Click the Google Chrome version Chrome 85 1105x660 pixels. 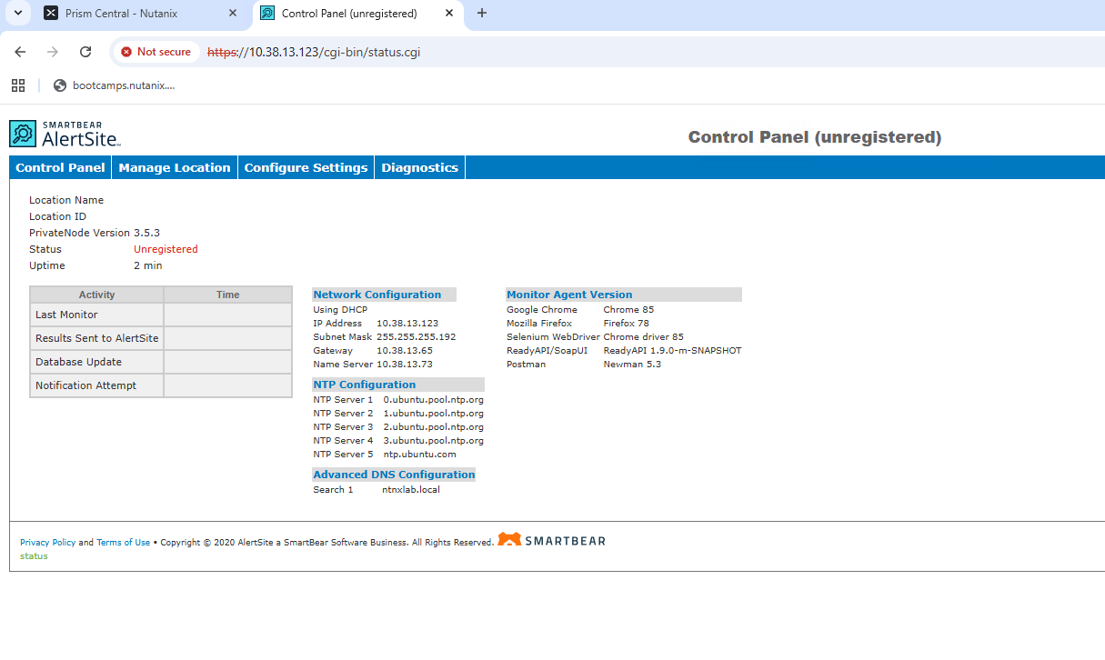tap(629, 310)
